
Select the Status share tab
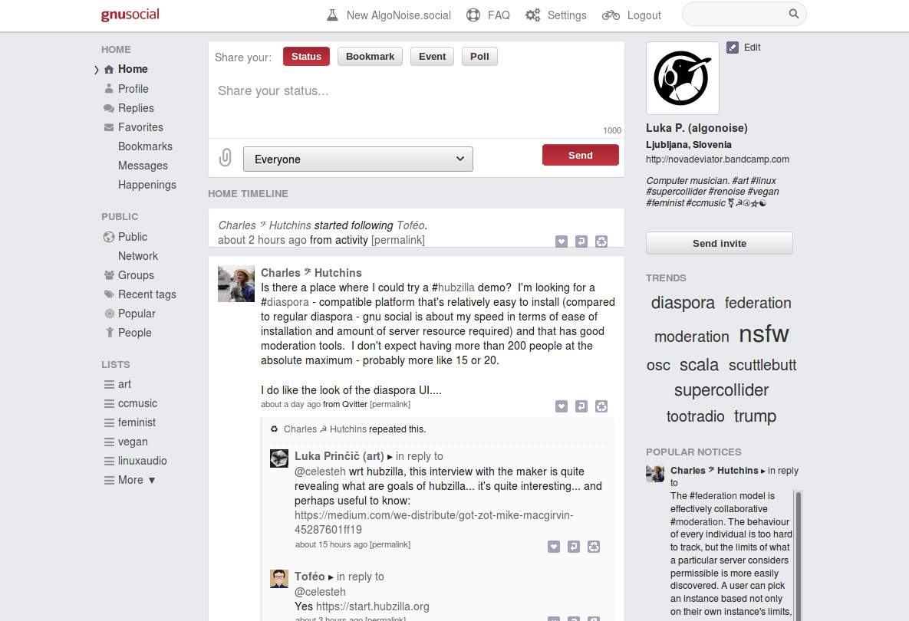[306, 56]
